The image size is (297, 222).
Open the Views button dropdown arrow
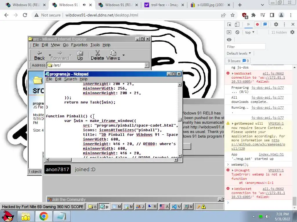coord(124,55)
